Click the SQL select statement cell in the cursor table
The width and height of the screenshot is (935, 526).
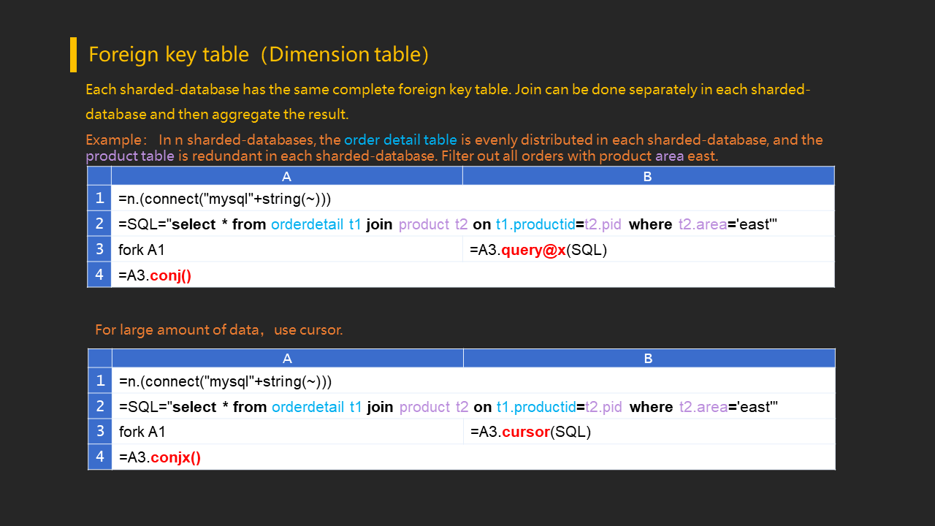tap(473, 405)
